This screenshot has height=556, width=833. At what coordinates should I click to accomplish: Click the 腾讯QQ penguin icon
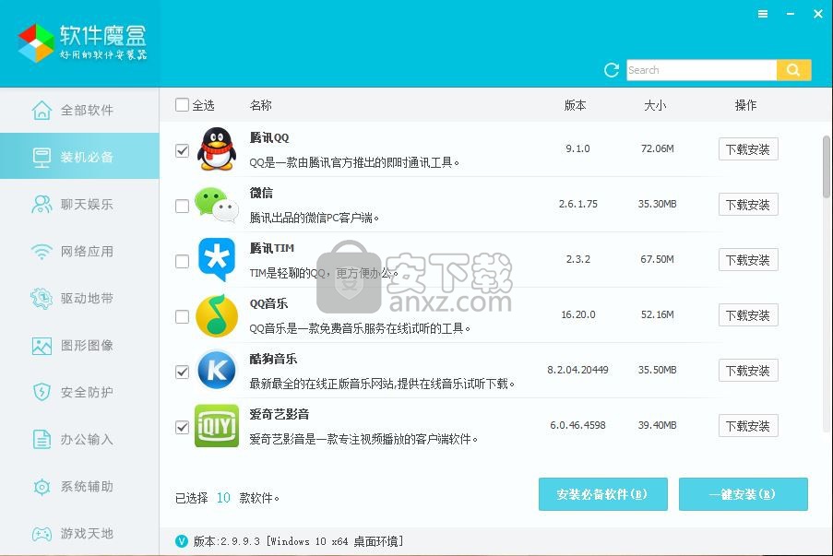(216, 149)
